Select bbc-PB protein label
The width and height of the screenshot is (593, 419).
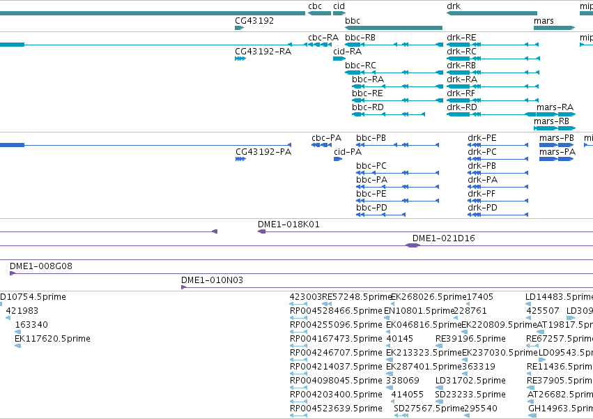coord(371,138)
